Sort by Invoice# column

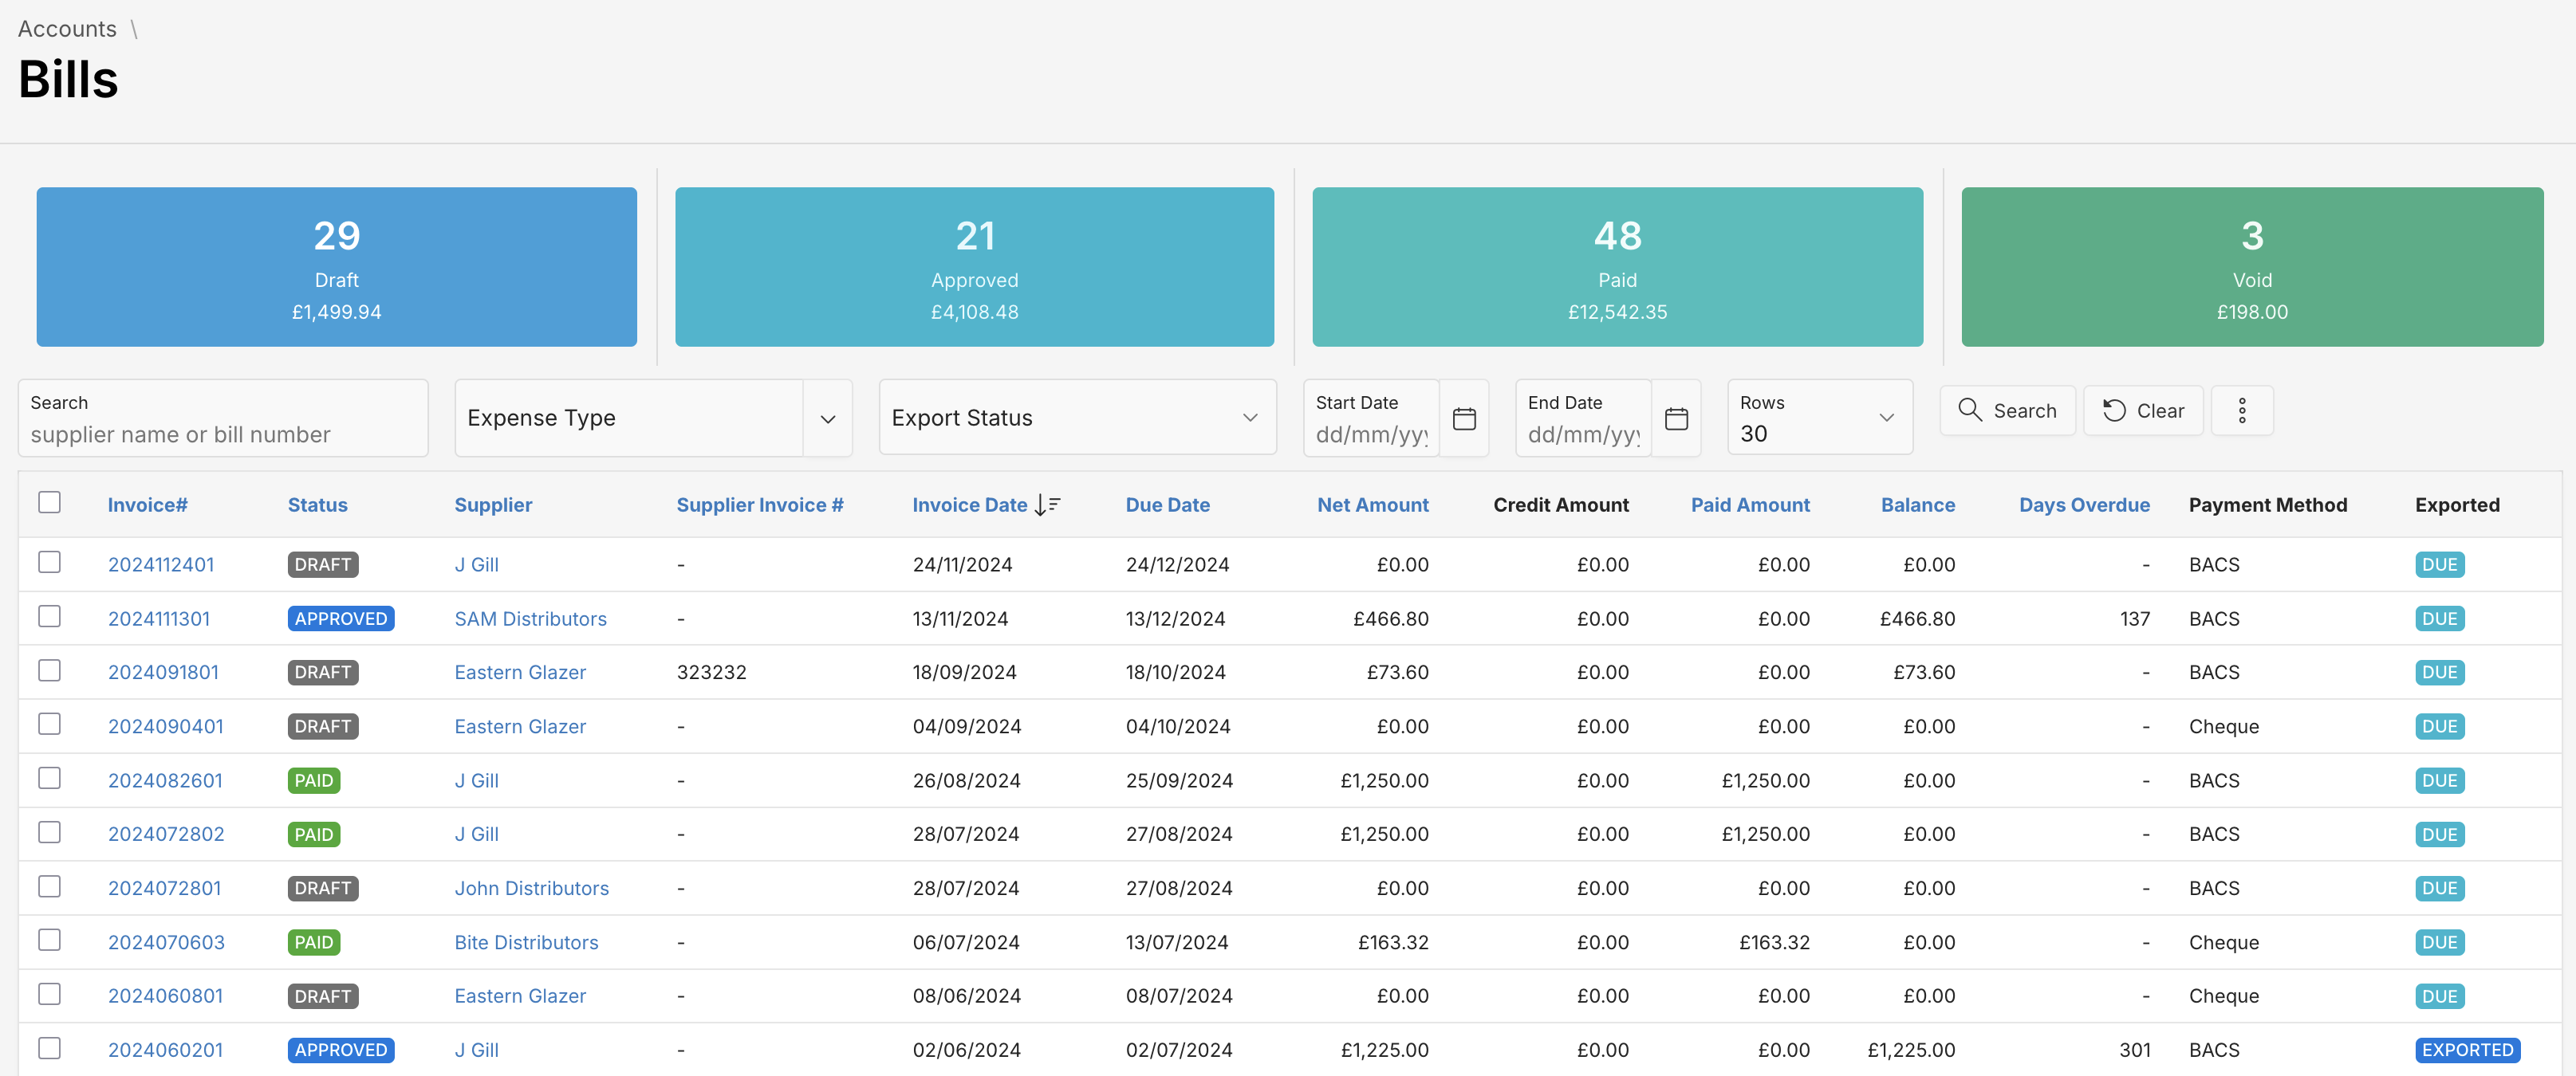pyautogui.click(x=147, y=505)
